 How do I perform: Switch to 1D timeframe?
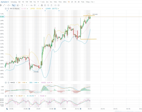pos(23,2)
